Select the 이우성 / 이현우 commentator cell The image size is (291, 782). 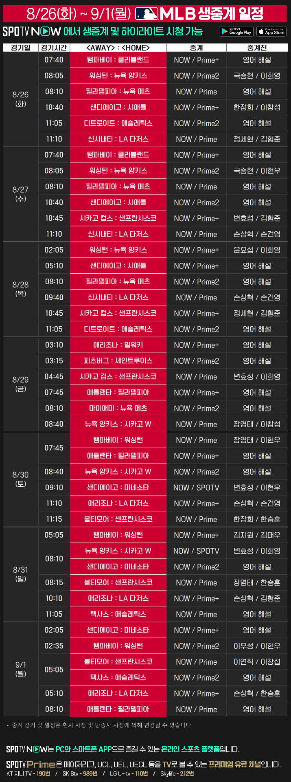pyautogui.click(x=257, y=646)
